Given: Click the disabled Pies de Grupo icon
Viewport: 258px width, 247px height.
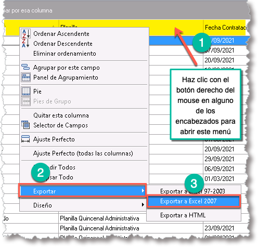Looking at the screenshot, I should pos(26,101).
